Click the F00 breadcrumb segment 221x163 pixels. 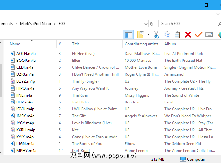coord(62,24)
